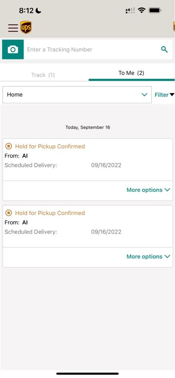
Task: Switch to the Track (1) tab
Action: click(43, 75)
